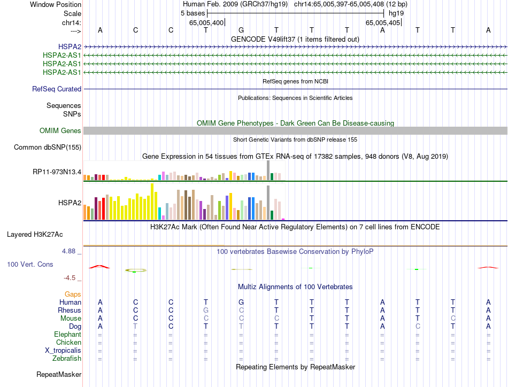Click the gray OMIM Genes bar

[x=295, y=131]
